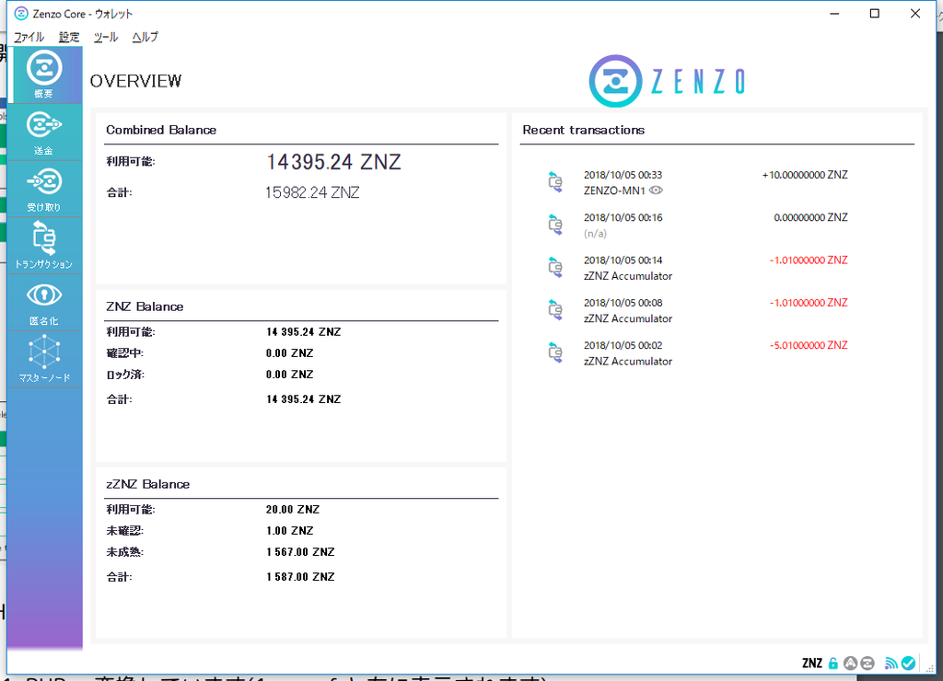Open the トランザクション transactions page
The height and width of the screenshot is (681, 943).
pyautogui.click(x=45, y=245)
